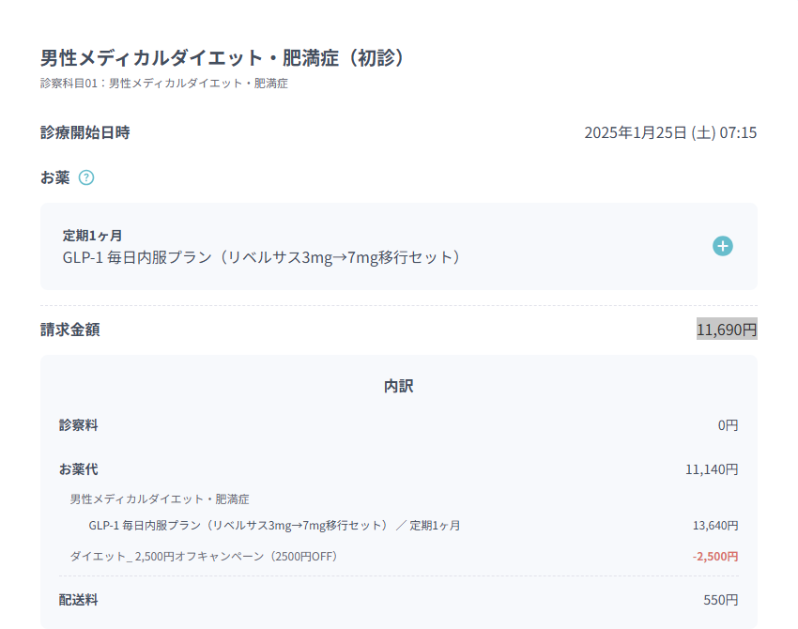Screen dimensions: 798x629
Task: Click the 配送料 550円 shipping amount
Action: pos(721,600)
